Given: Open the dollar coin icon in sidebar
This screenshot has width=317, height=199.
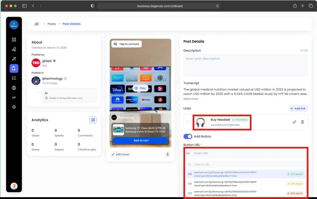Looking at the screenshot, I should pyautogui.click(x=14, y=88).
